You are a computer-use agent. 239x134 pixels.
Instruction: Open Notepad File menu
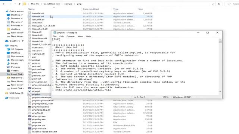(55, 36)
